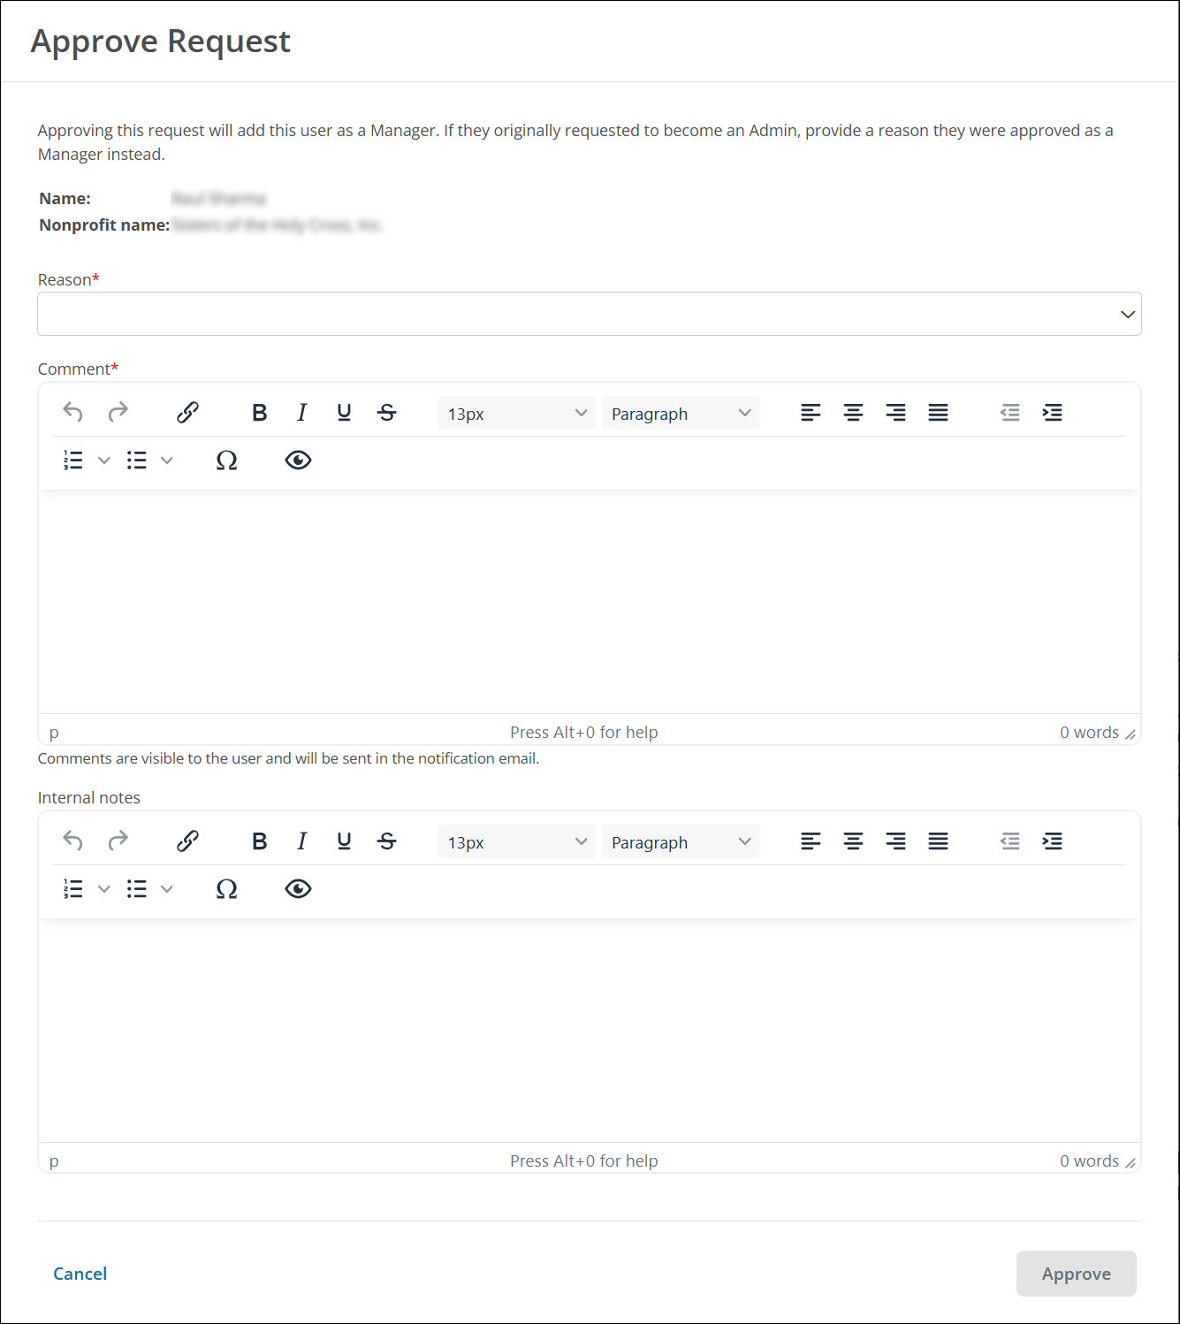Apply Strikethrough in Internal notes editor
This screenshot has height=1324, width=1180.
coord(386,841)
